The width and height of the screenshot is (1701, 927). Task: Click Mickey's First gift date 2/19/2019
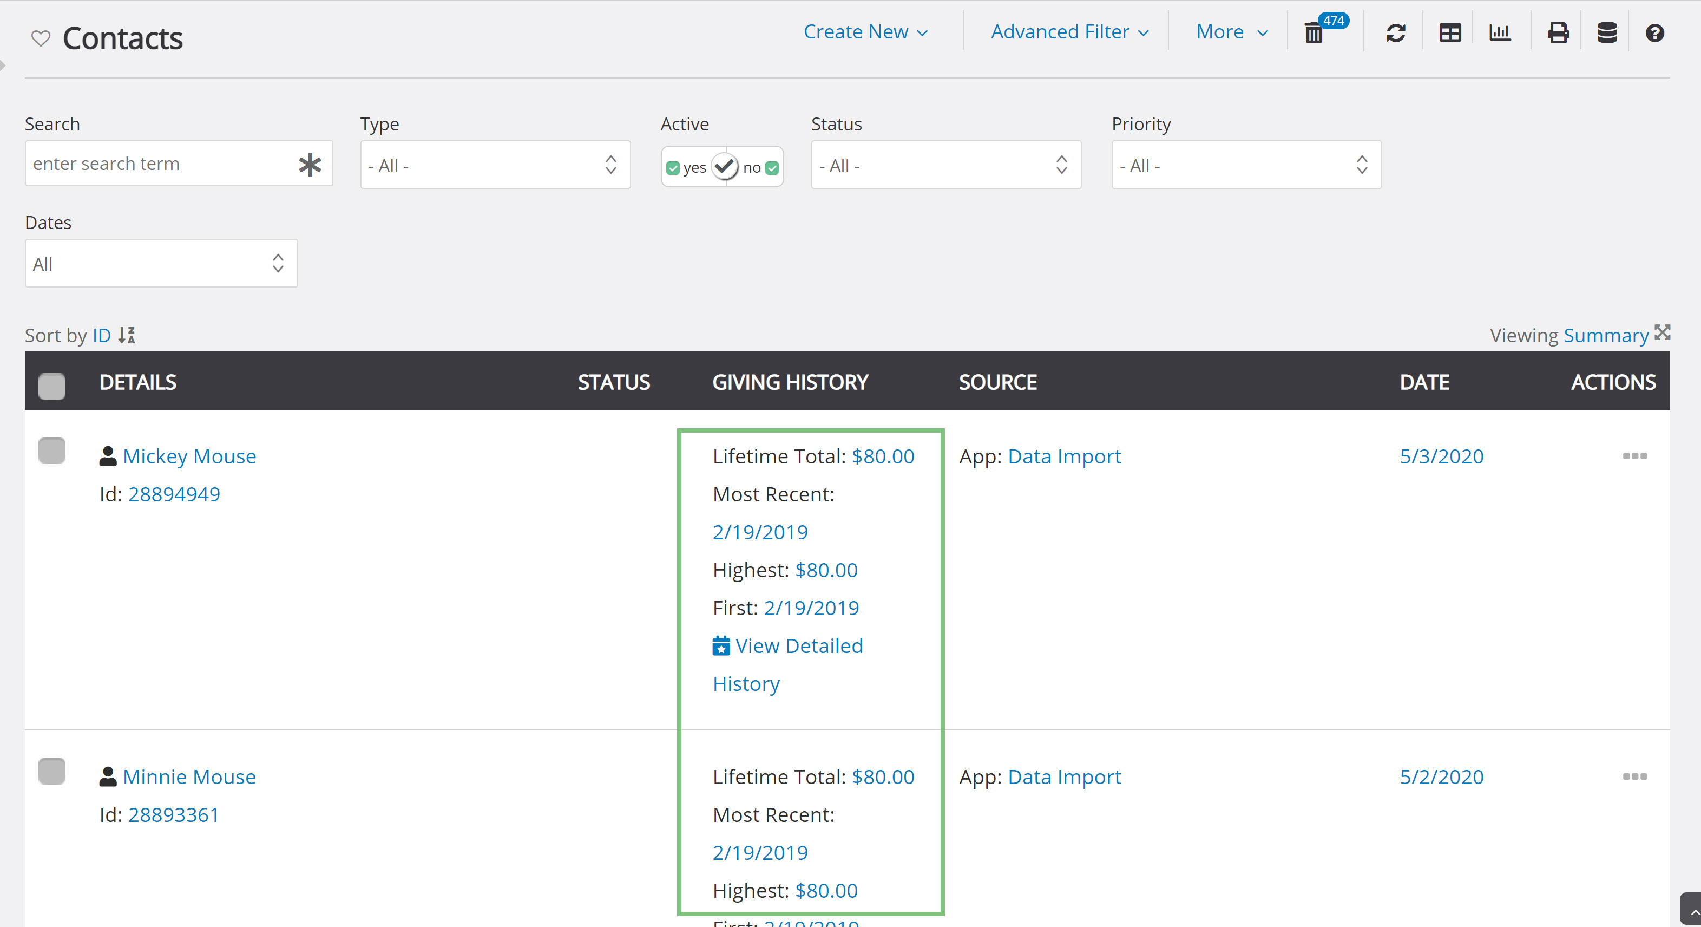coord(812,608)
